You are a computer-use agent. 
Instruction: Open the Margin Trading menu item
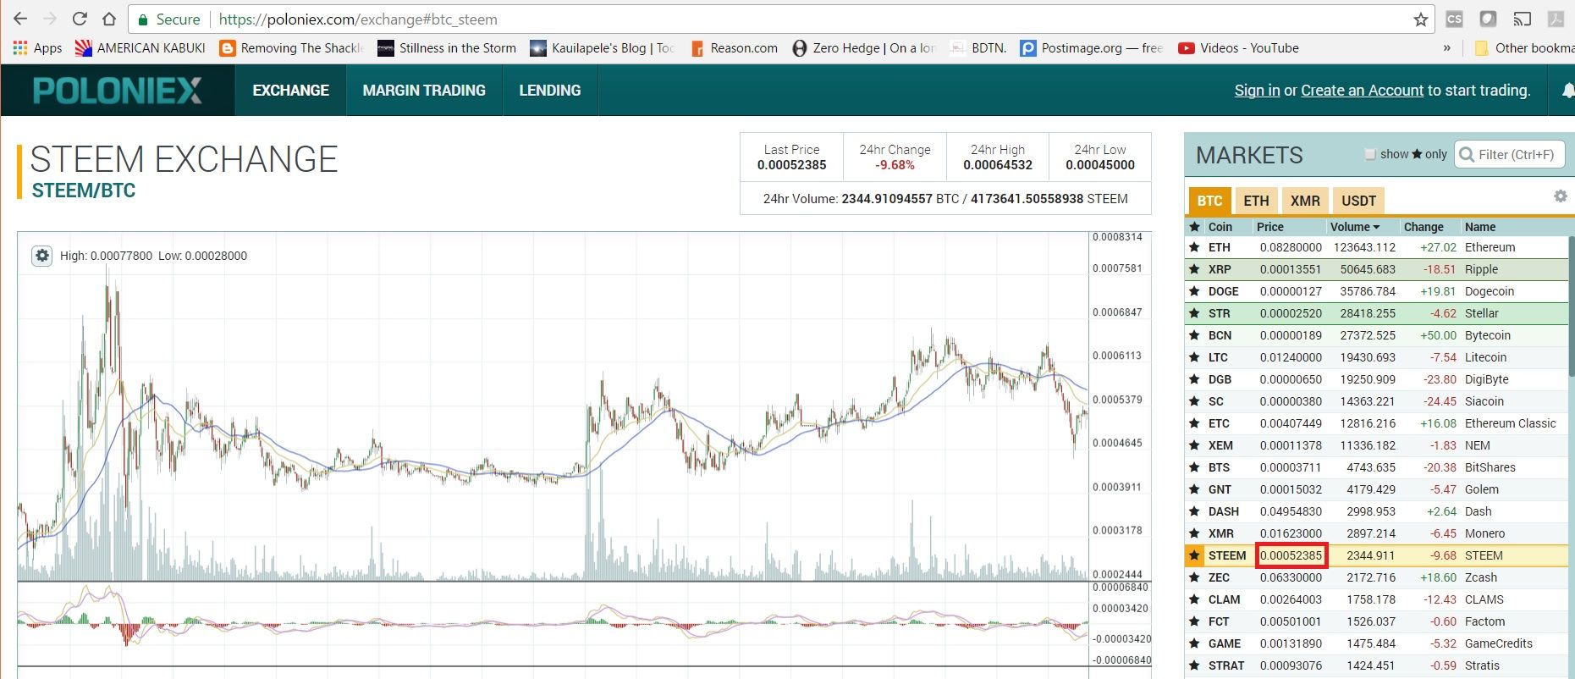[424, 91]
